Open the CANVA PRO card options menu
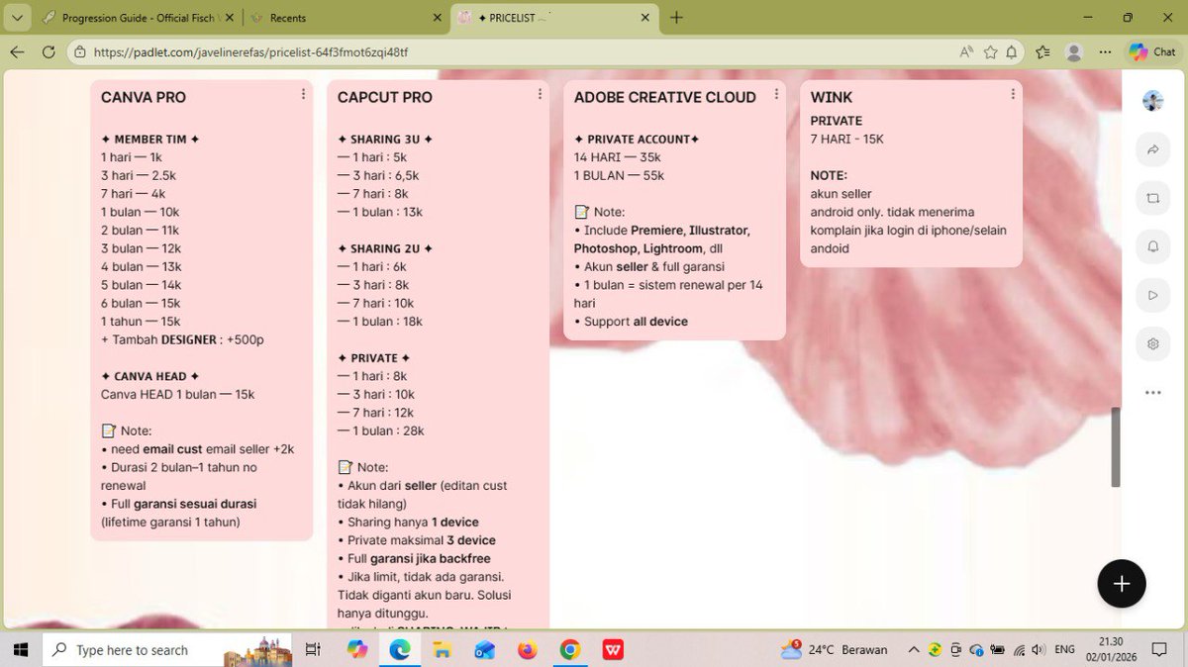Viewport: 1188px width, 667px height. pos(302,94)
